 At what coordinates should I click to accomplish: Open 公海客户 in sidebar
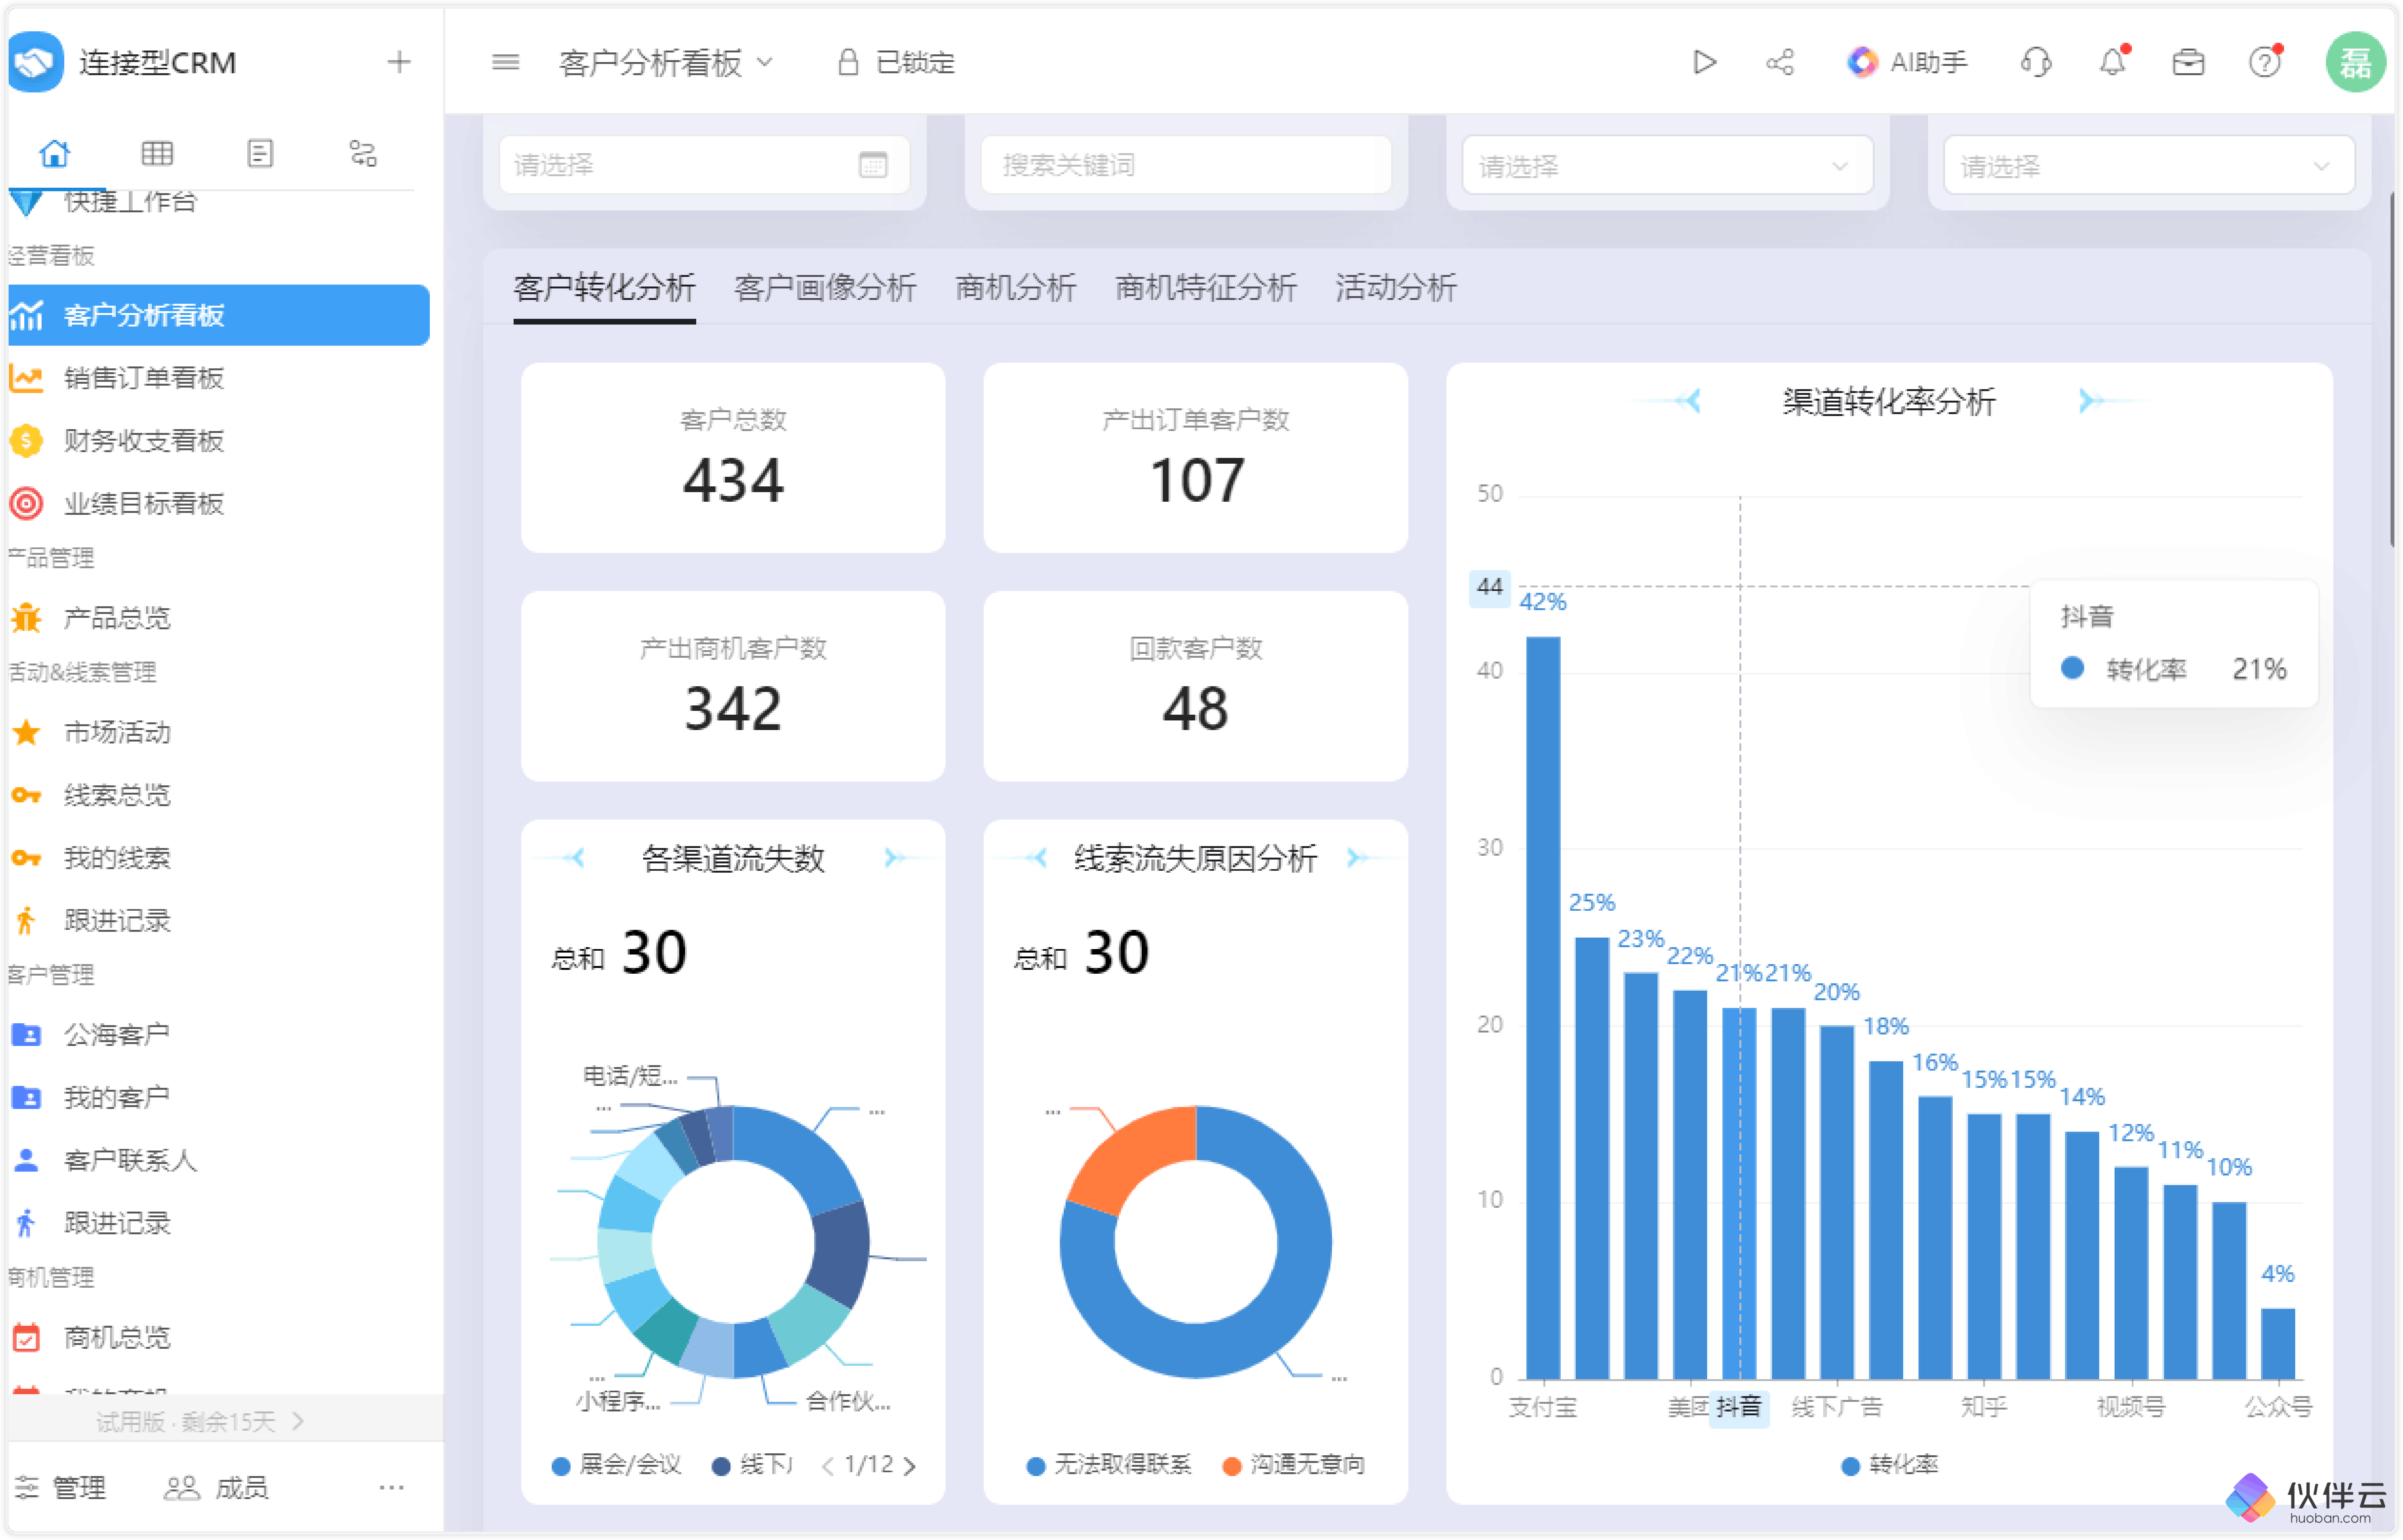[x=219, y=1035]
